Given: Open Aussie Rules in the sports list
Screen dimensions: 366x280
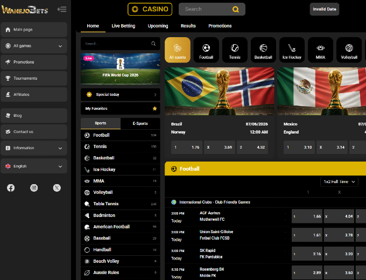Looking at the screenshot, I should coord(120,272).
